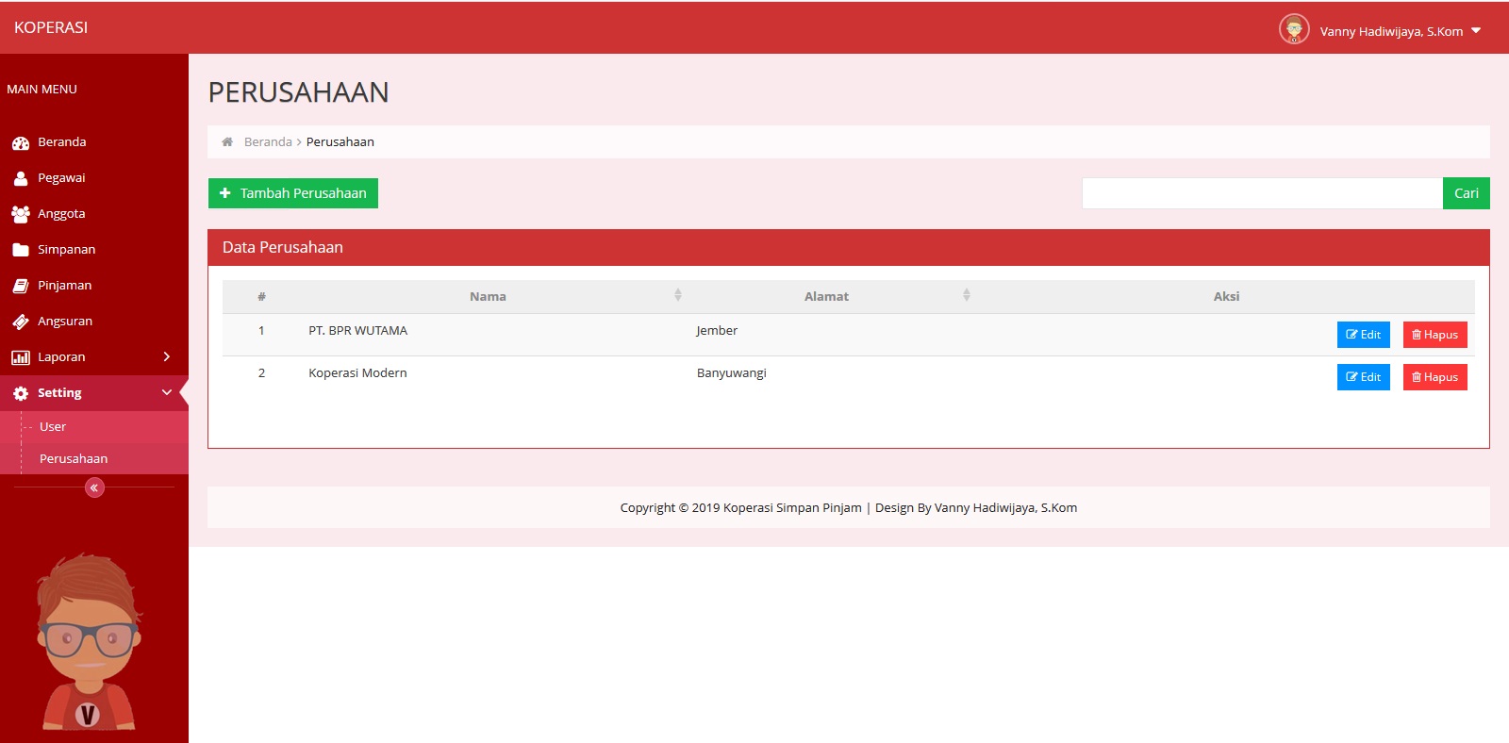Expand the Laporan submenu arrow
The width and height of the screenshot is (1509, 743).
coord(167,356)
